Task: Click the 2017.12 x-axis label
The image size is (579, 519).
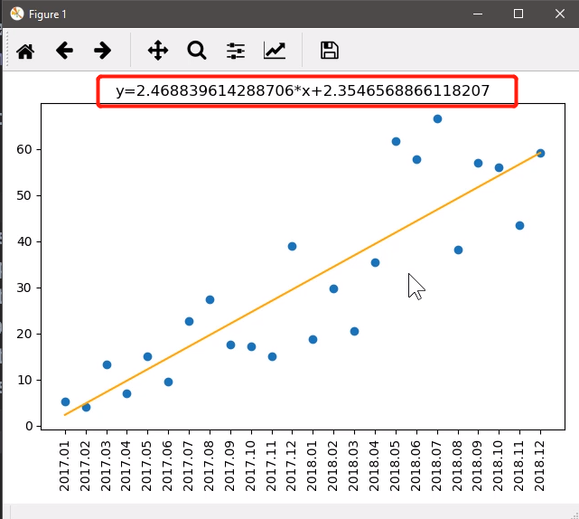Action: (x=292, y=467)
